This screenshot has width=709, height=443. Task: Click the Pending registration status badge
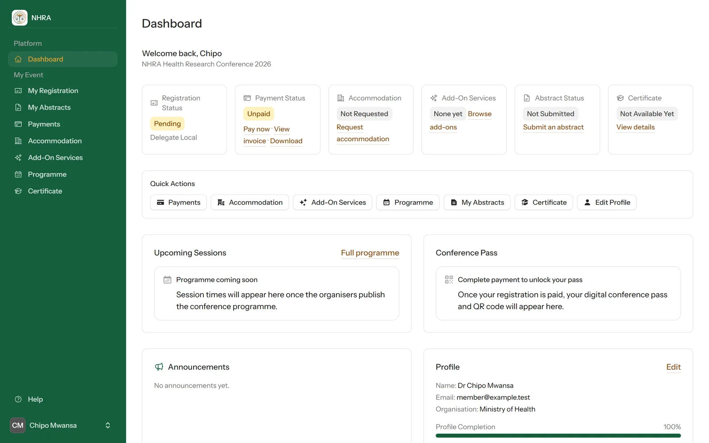tap(168, 124)
